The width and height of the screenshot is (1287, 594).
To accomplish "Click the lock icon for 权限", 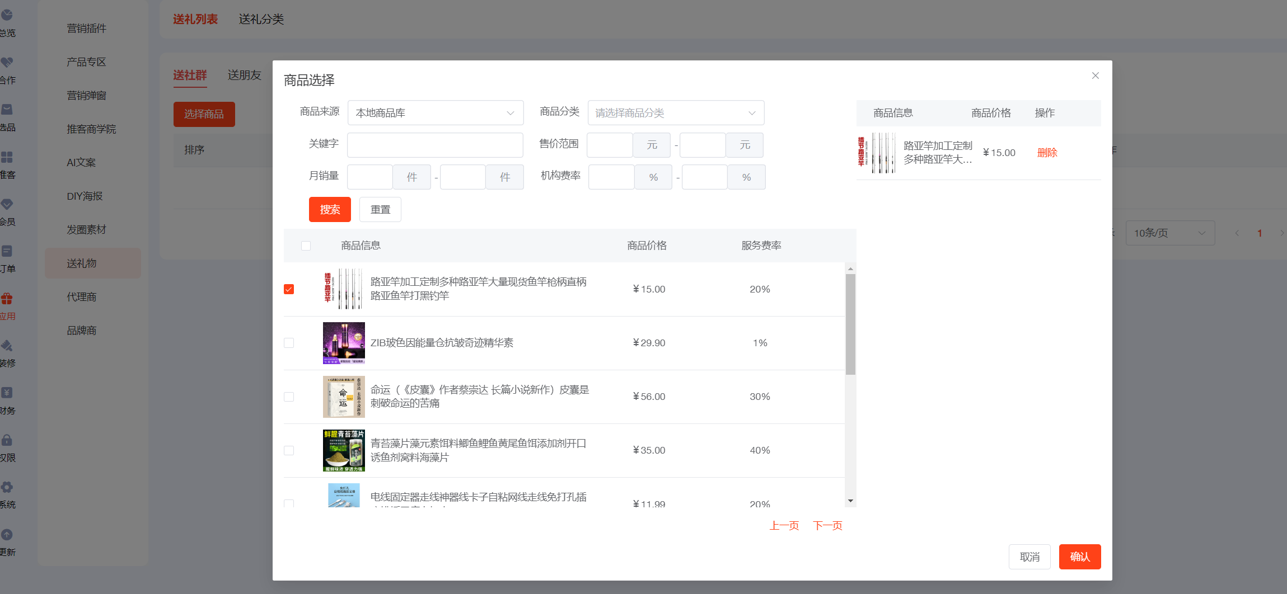I will [7, 440].
